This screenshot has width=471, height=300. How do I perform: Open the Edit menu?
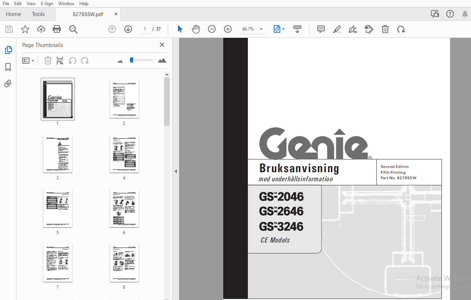pyautogui.click(x=18, y=4)
